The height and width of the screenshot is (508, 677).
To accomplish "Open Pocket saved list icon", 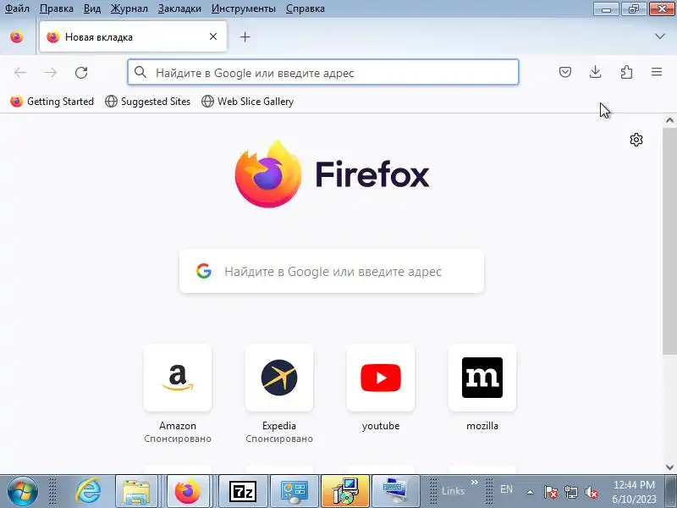I will pyautogui.click(x=564, y=72).
